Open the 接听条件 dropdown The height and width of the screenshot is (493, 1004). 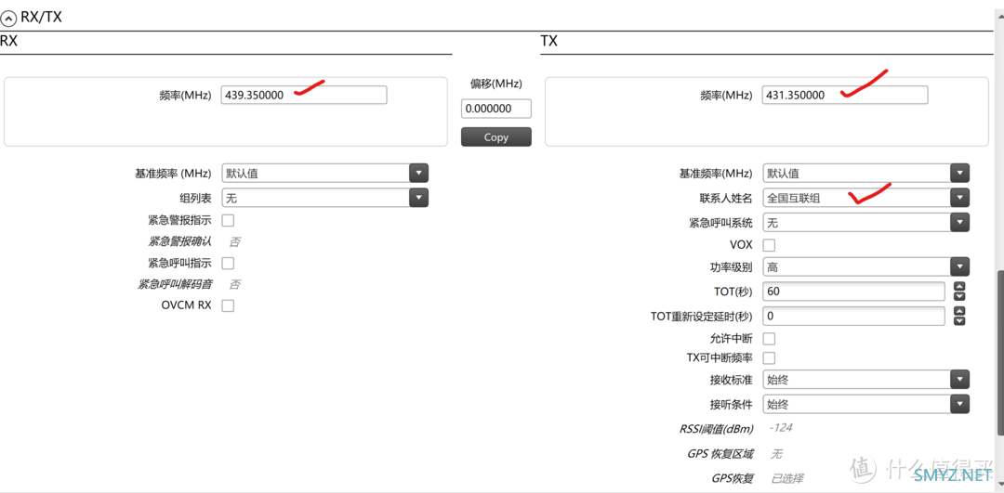pos(865,404)
